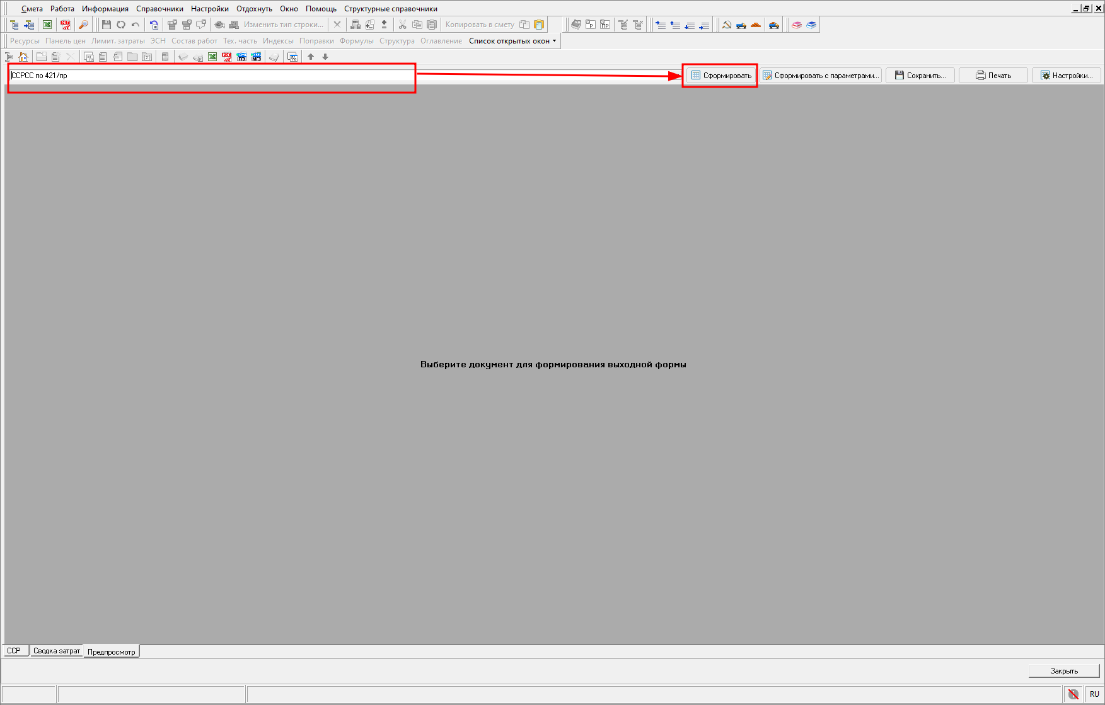The width and height of the screenshot is (1105, 705).
Task: Click the scissors cut icon
Action: (x=402, y=25)
